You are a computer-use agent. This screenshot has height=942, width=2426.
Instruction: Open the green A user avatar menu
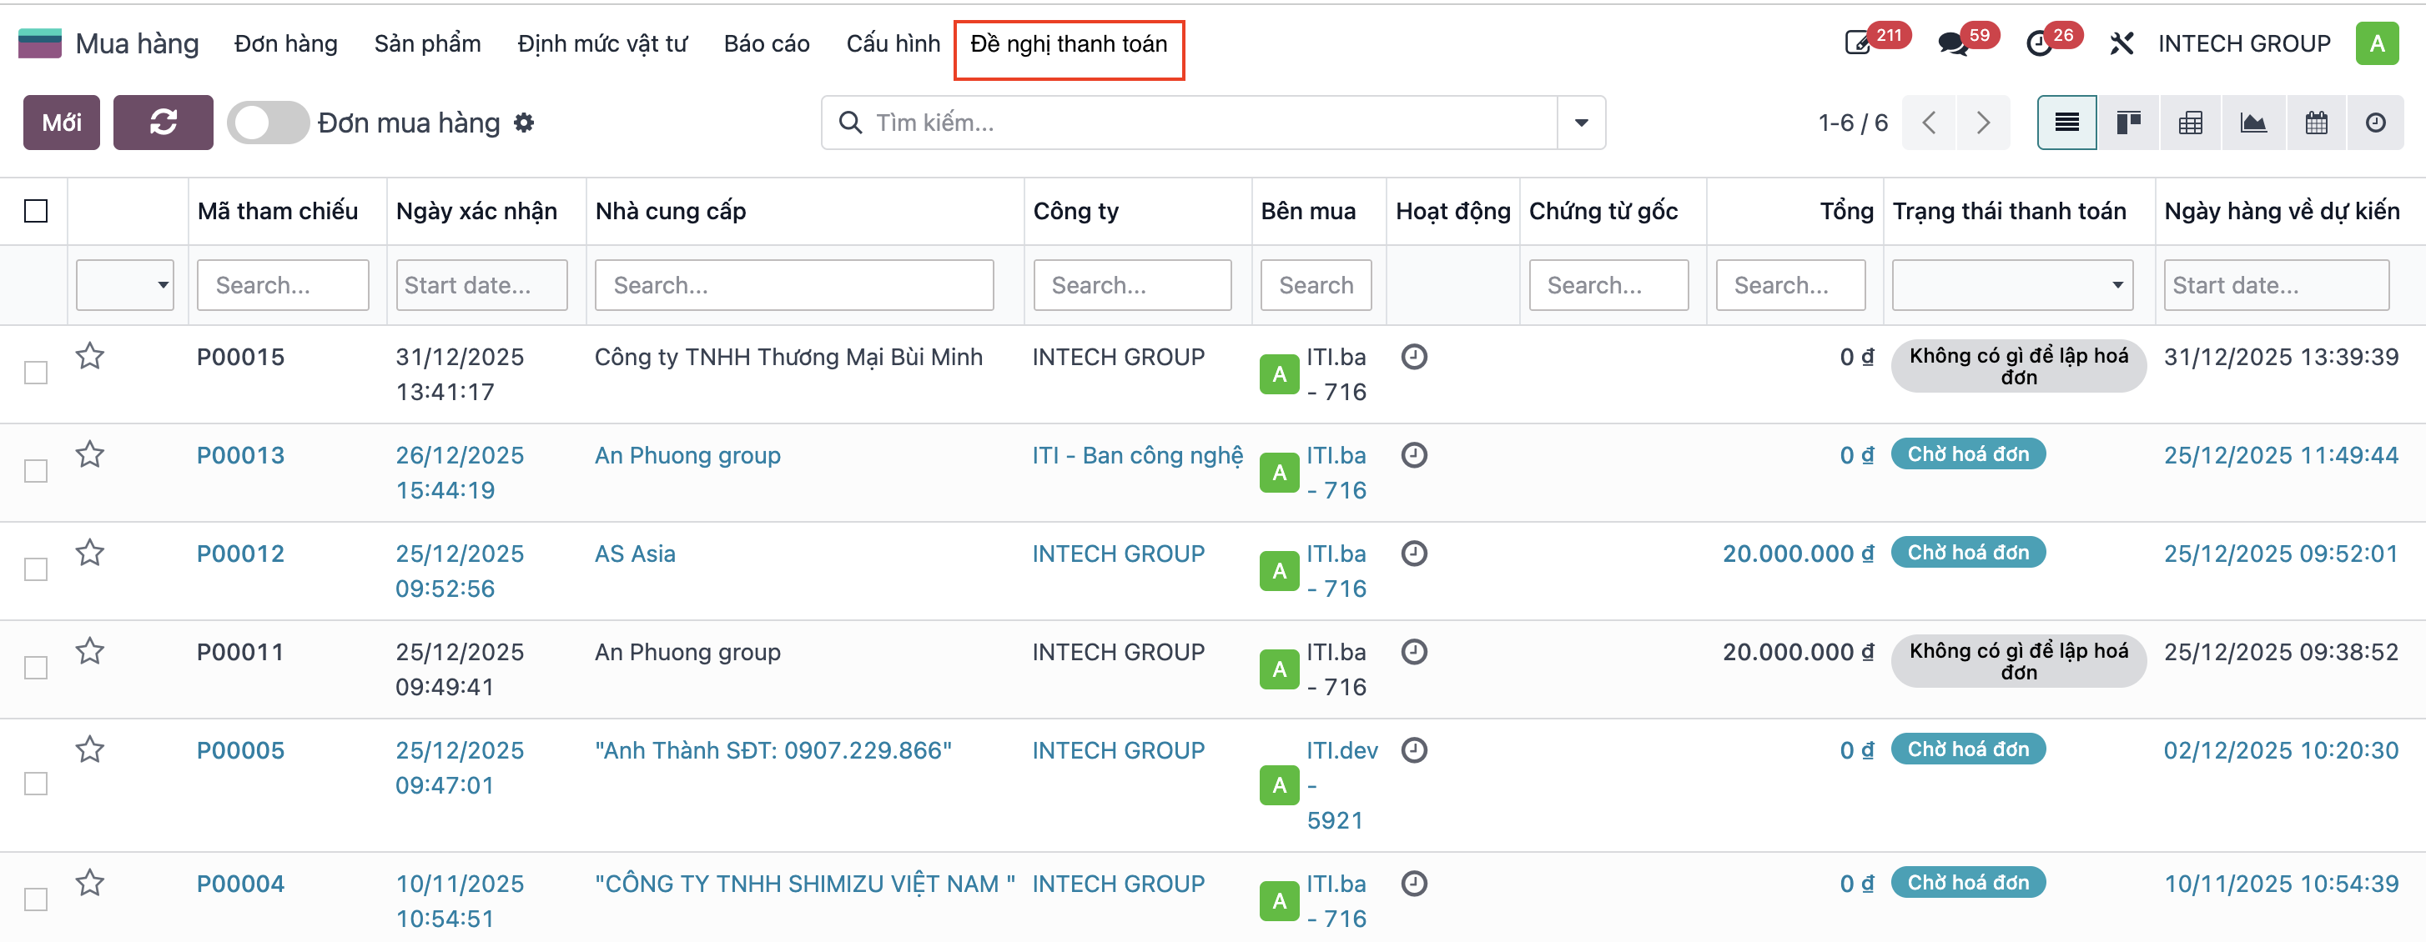tap(2376, 43)
